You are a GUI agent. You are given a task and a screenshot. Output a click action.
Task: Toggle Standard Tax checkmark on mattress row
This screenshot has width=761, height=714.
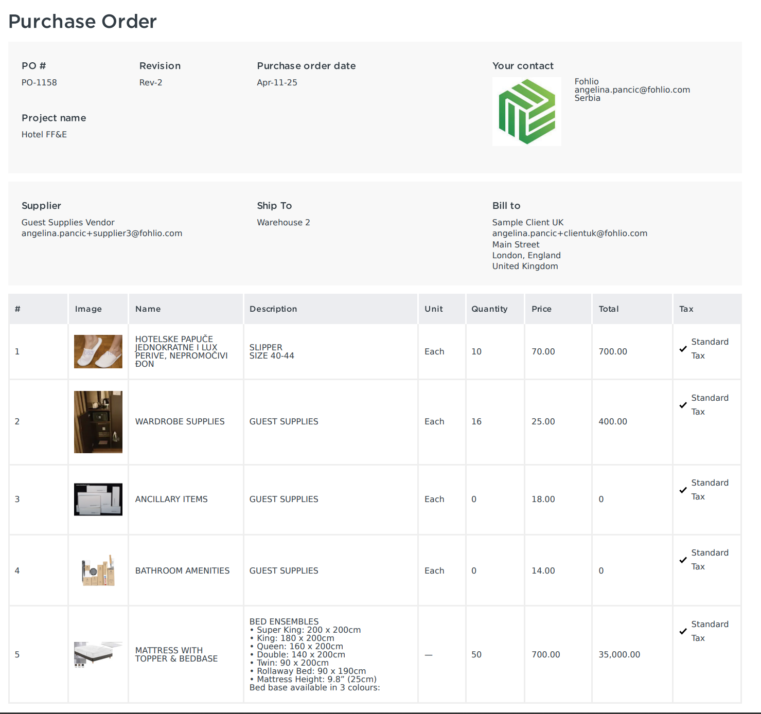(x=683, y=631)
